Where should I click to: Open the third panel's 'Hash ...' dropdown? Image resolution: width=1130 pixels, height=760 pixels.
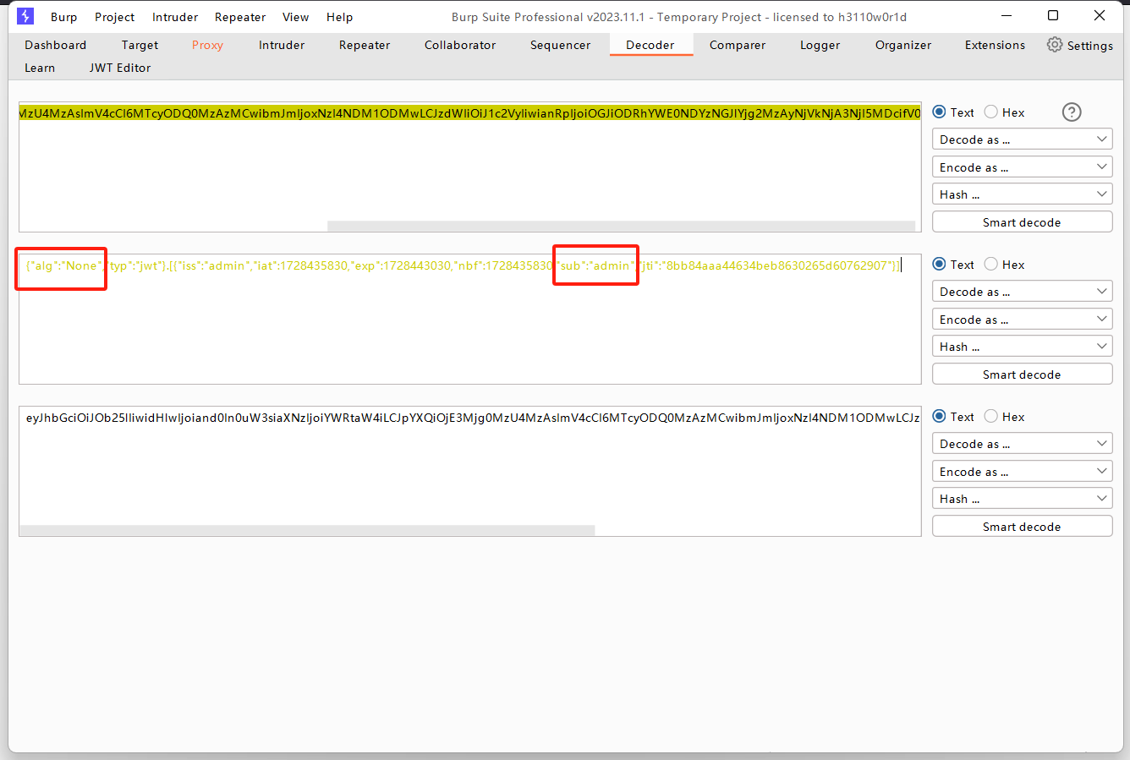1022,499
